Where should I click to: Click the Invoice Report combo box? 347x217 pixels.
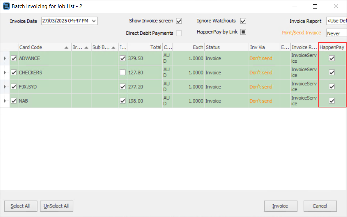[336, 21]
